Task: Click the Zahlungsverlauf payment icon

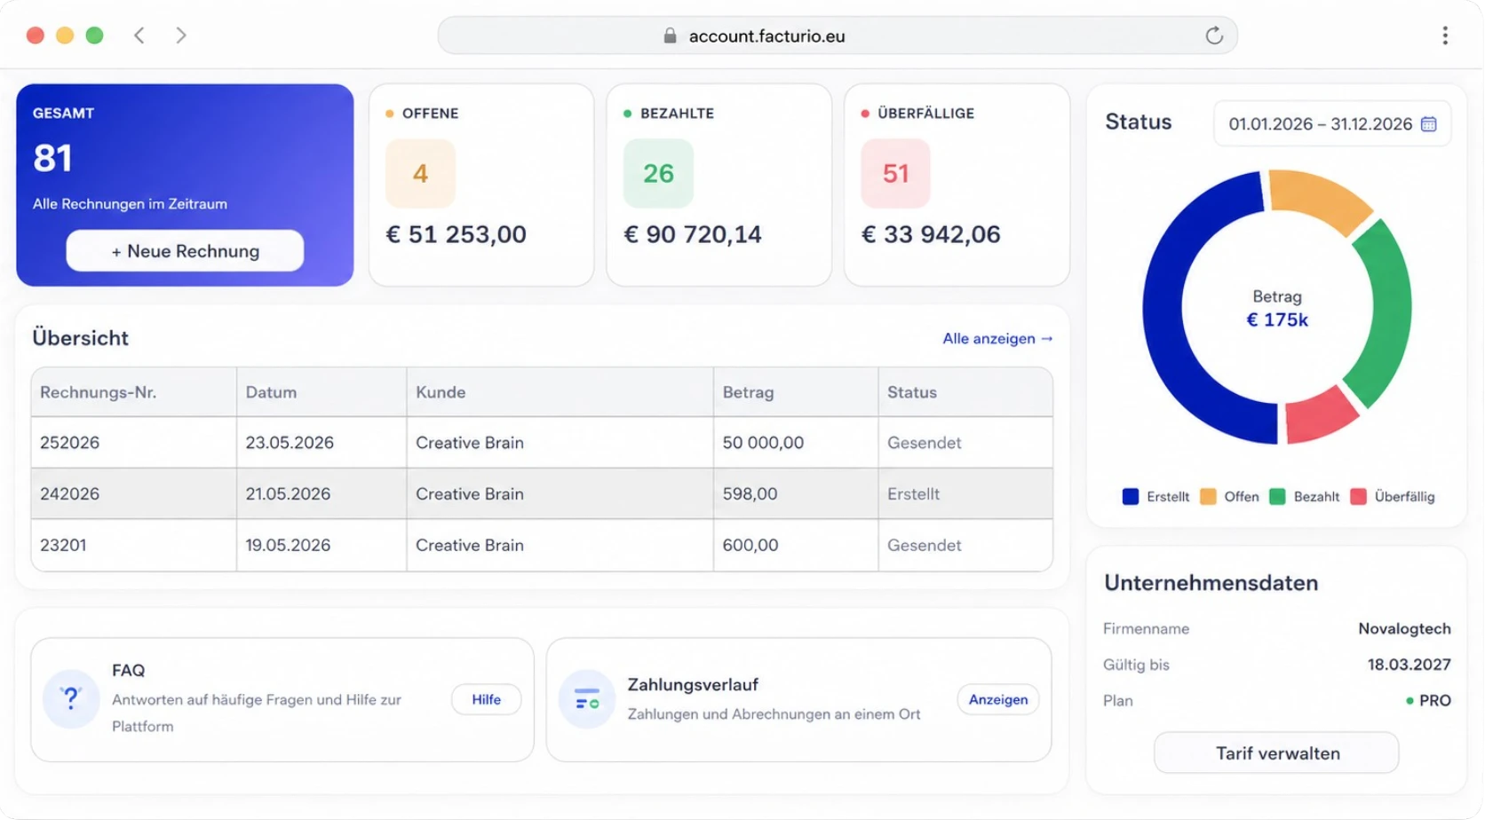Action: click(x=586, y=699)
